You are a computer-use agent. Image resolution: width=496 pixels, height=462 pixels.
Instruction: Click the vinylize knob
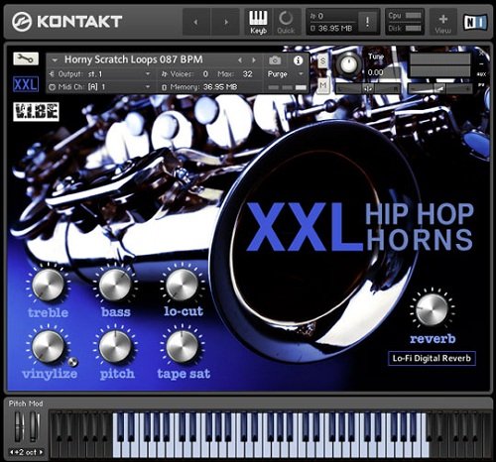click(x=48, y=346)
